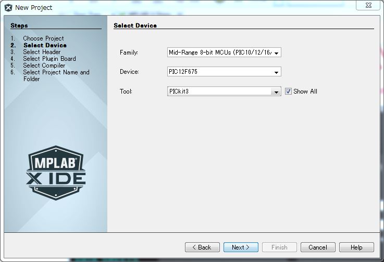Click Select Project Name and Folder step

coord(56,72)
